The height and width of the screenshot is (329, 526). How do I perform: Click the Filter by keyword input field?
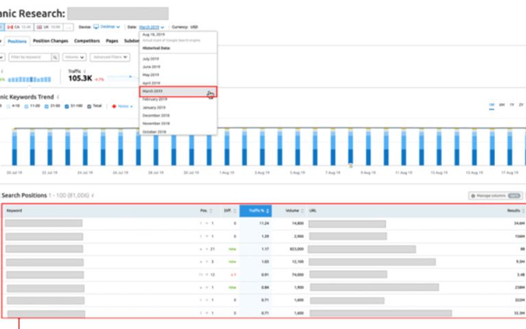tap(30, 58)
